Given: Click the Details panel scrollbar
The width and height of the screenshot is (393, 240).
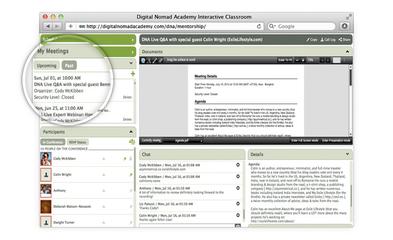Looking at the screenshot, I should (351, 192).
